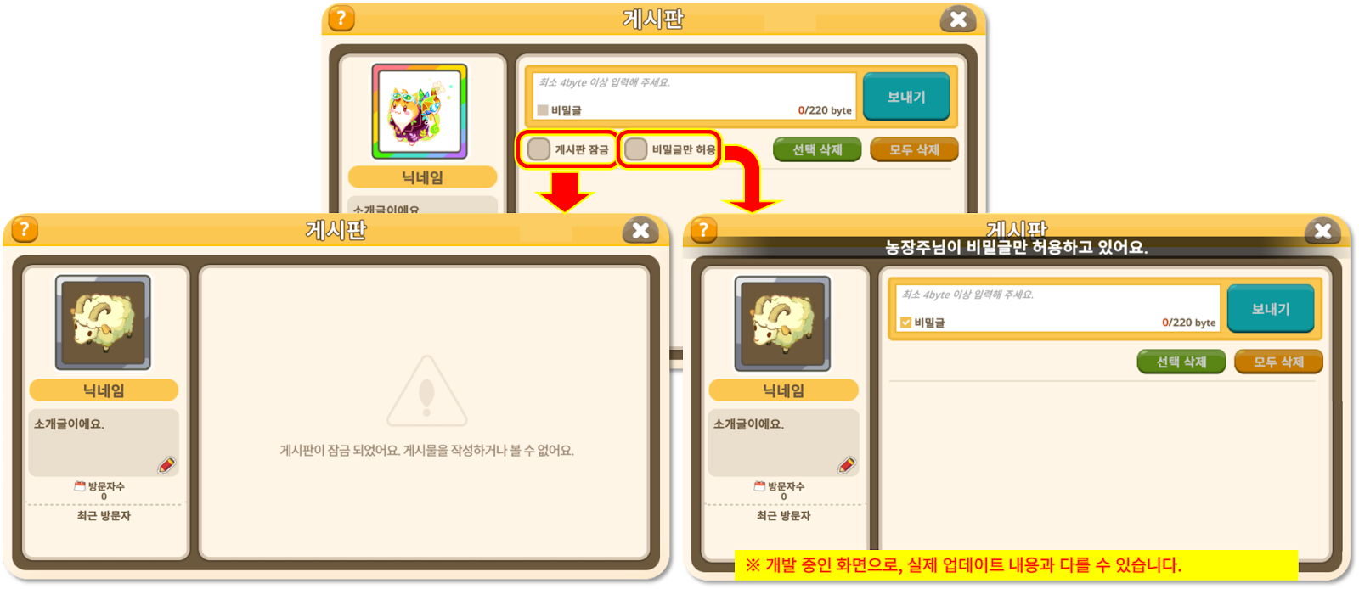Click 방문자수 calendar icon in secret-only board profile
This screenshot has height=589, width=1359.
point(759,486)
